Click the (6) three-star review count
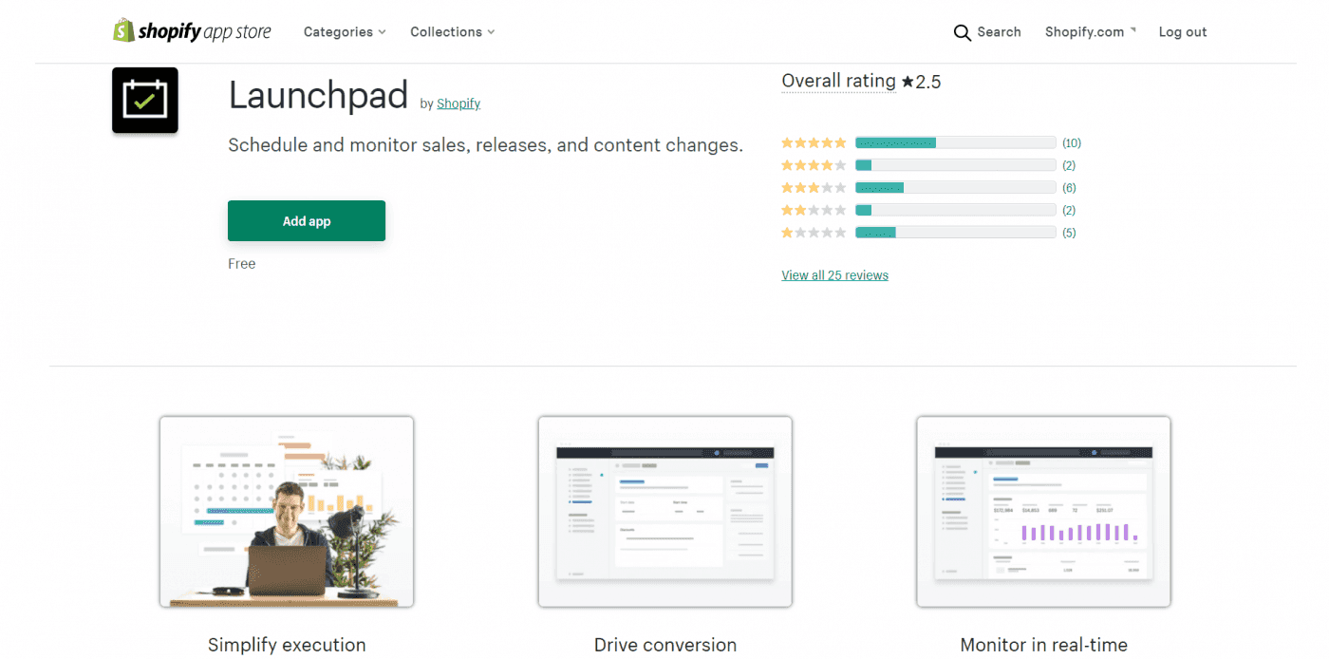 (1069, 188)
